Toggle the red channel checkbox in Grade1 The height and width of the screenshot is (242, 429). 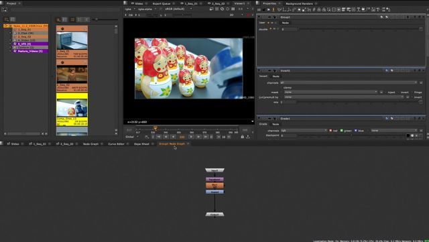point(330,131)
